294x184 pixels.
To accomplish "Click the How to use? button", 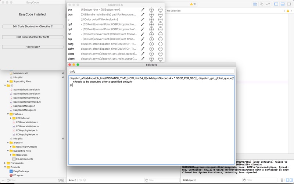I will click(33, 47).
